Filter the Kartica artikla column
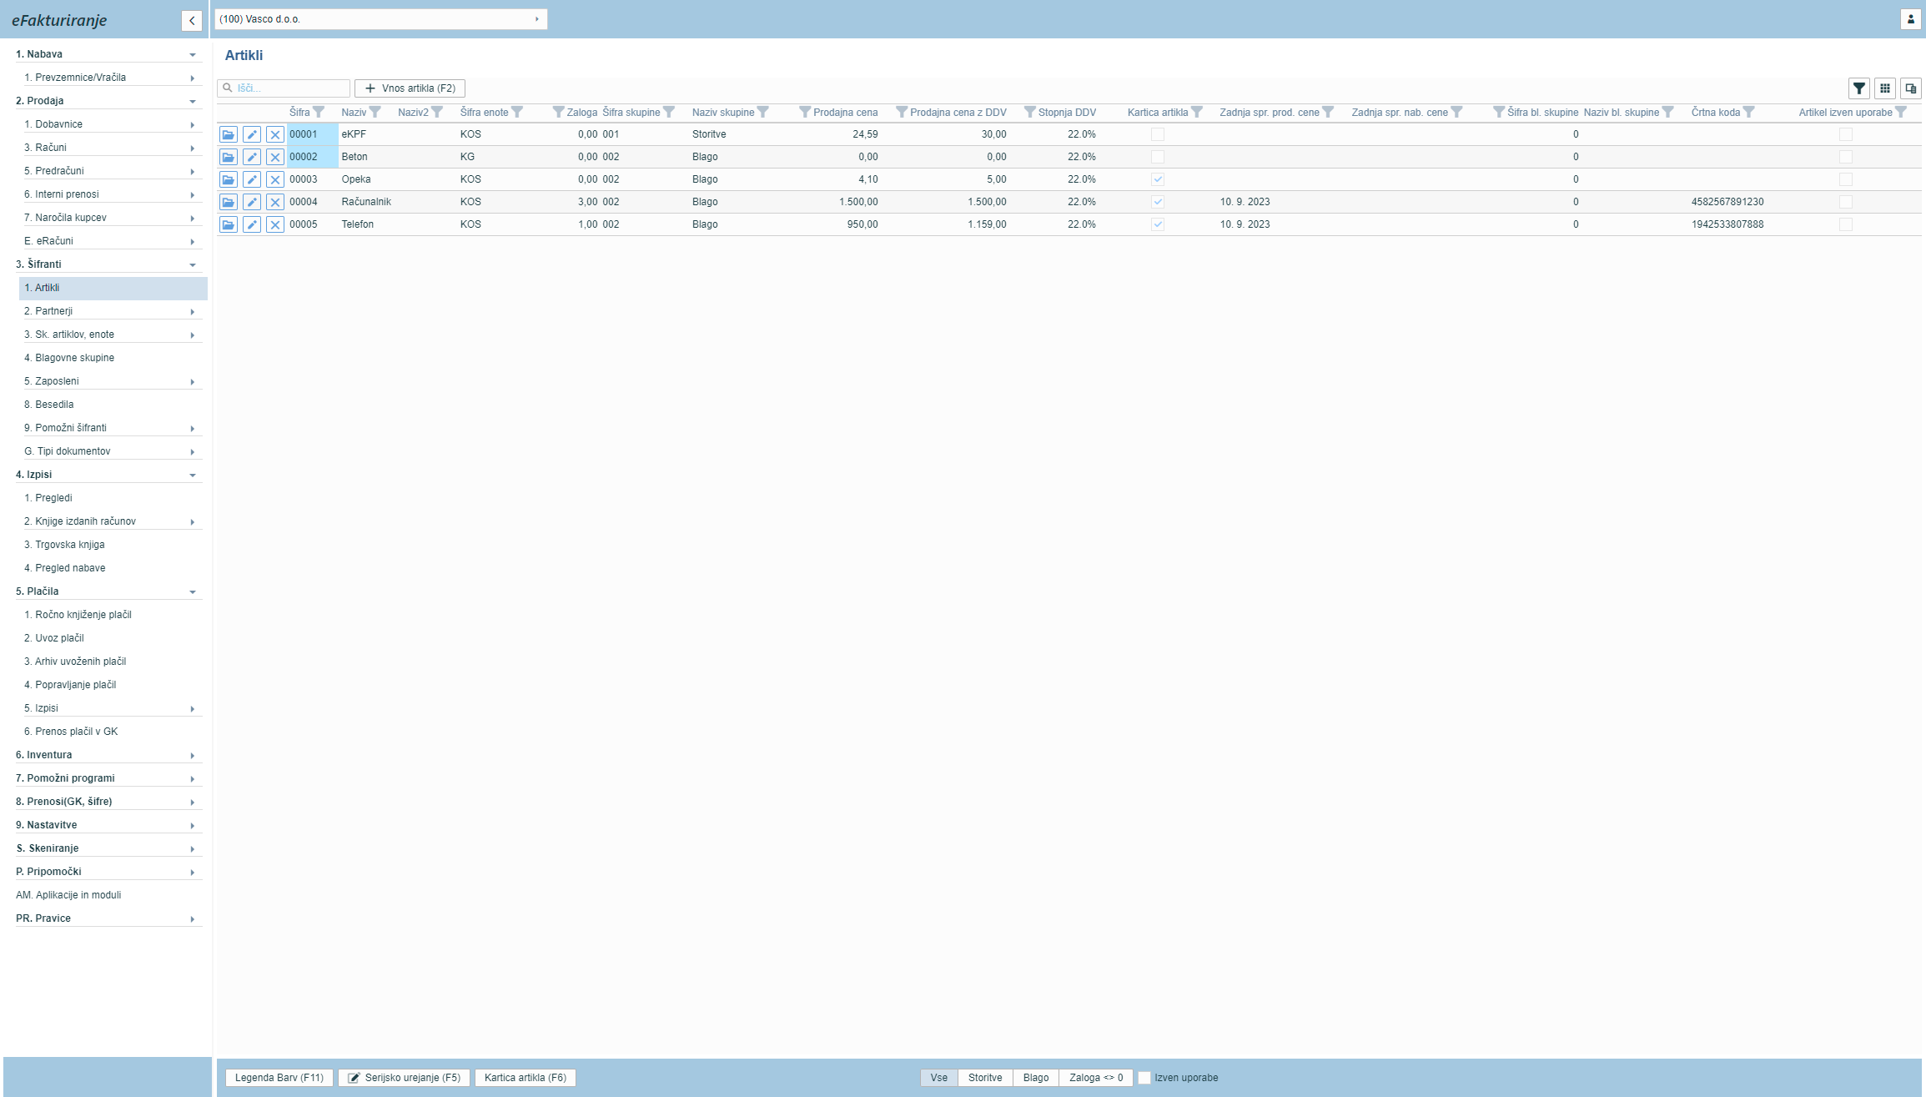This screenshot has height=1097, width=1926. click(x=1197, y=112)
